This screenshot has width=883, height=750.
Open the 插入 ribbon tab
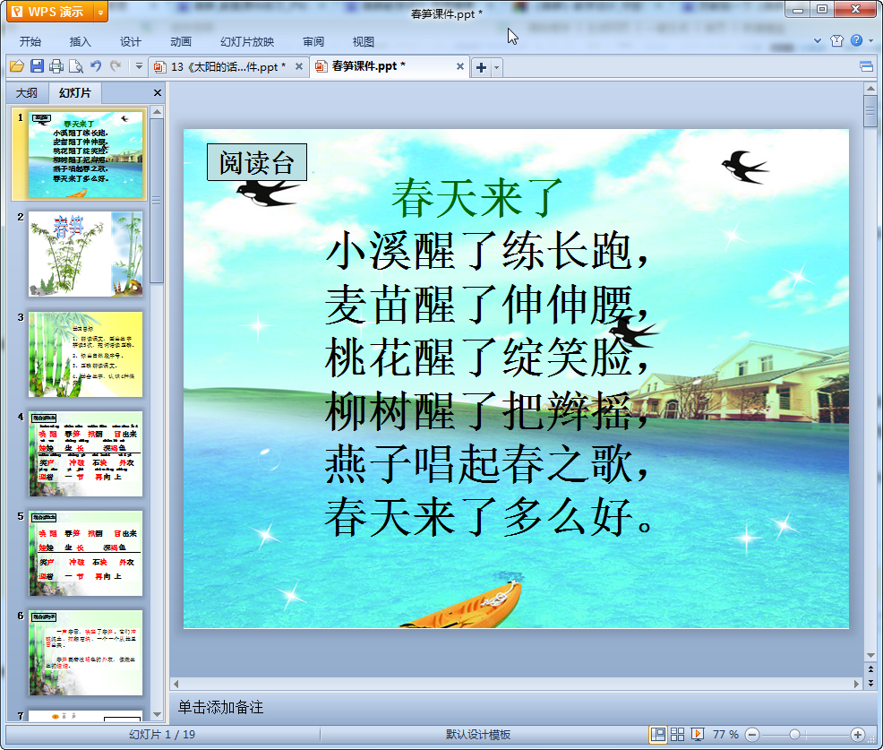80,42
